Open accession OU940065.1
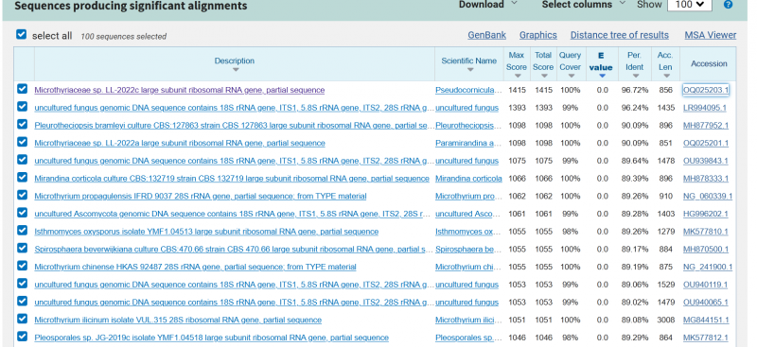The image size is (757, 347). click(x=705, y=303)
